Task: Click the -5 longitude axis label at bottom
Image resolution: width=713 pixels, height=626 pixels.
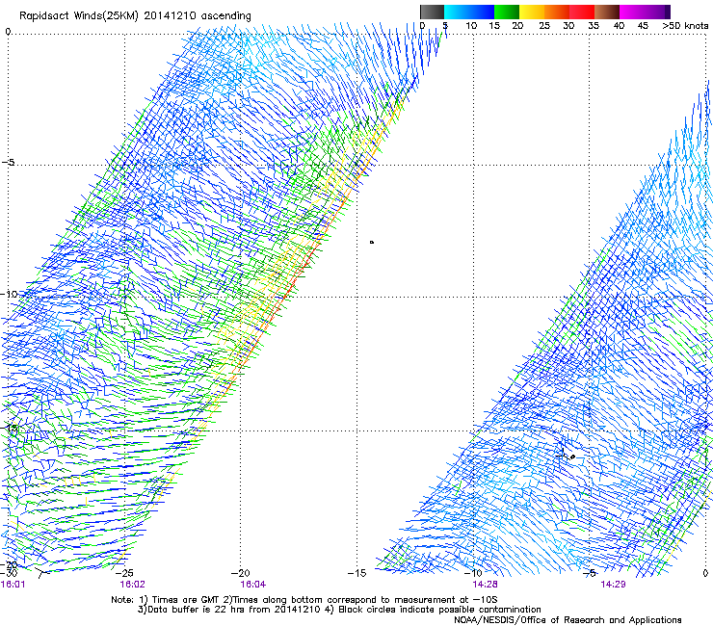Action: (x=590, y=573)
